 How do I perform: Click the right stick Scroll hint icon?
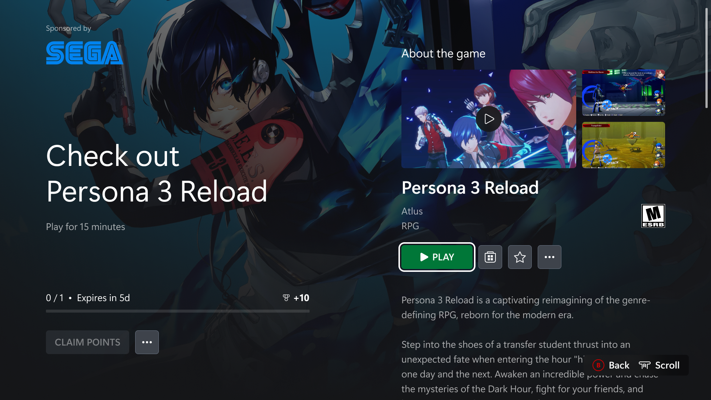tap(645, 366)
